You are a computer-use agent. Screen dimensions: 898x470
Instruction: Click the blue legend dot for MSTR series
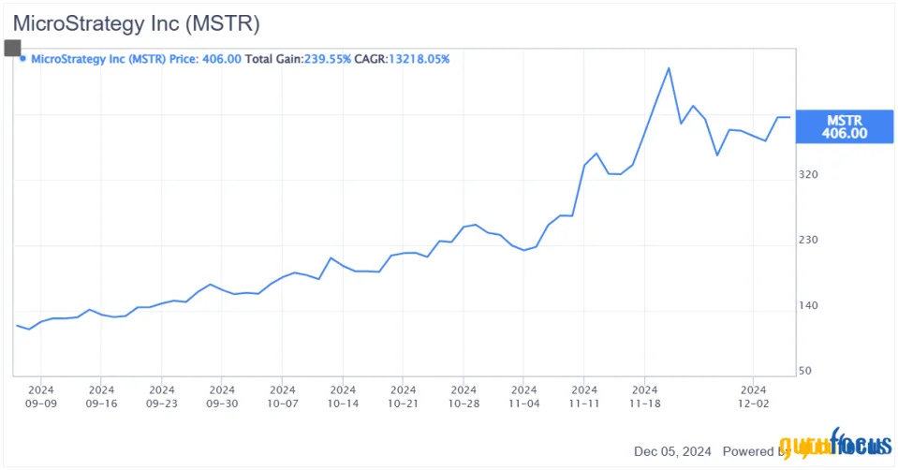pos(22,58)
